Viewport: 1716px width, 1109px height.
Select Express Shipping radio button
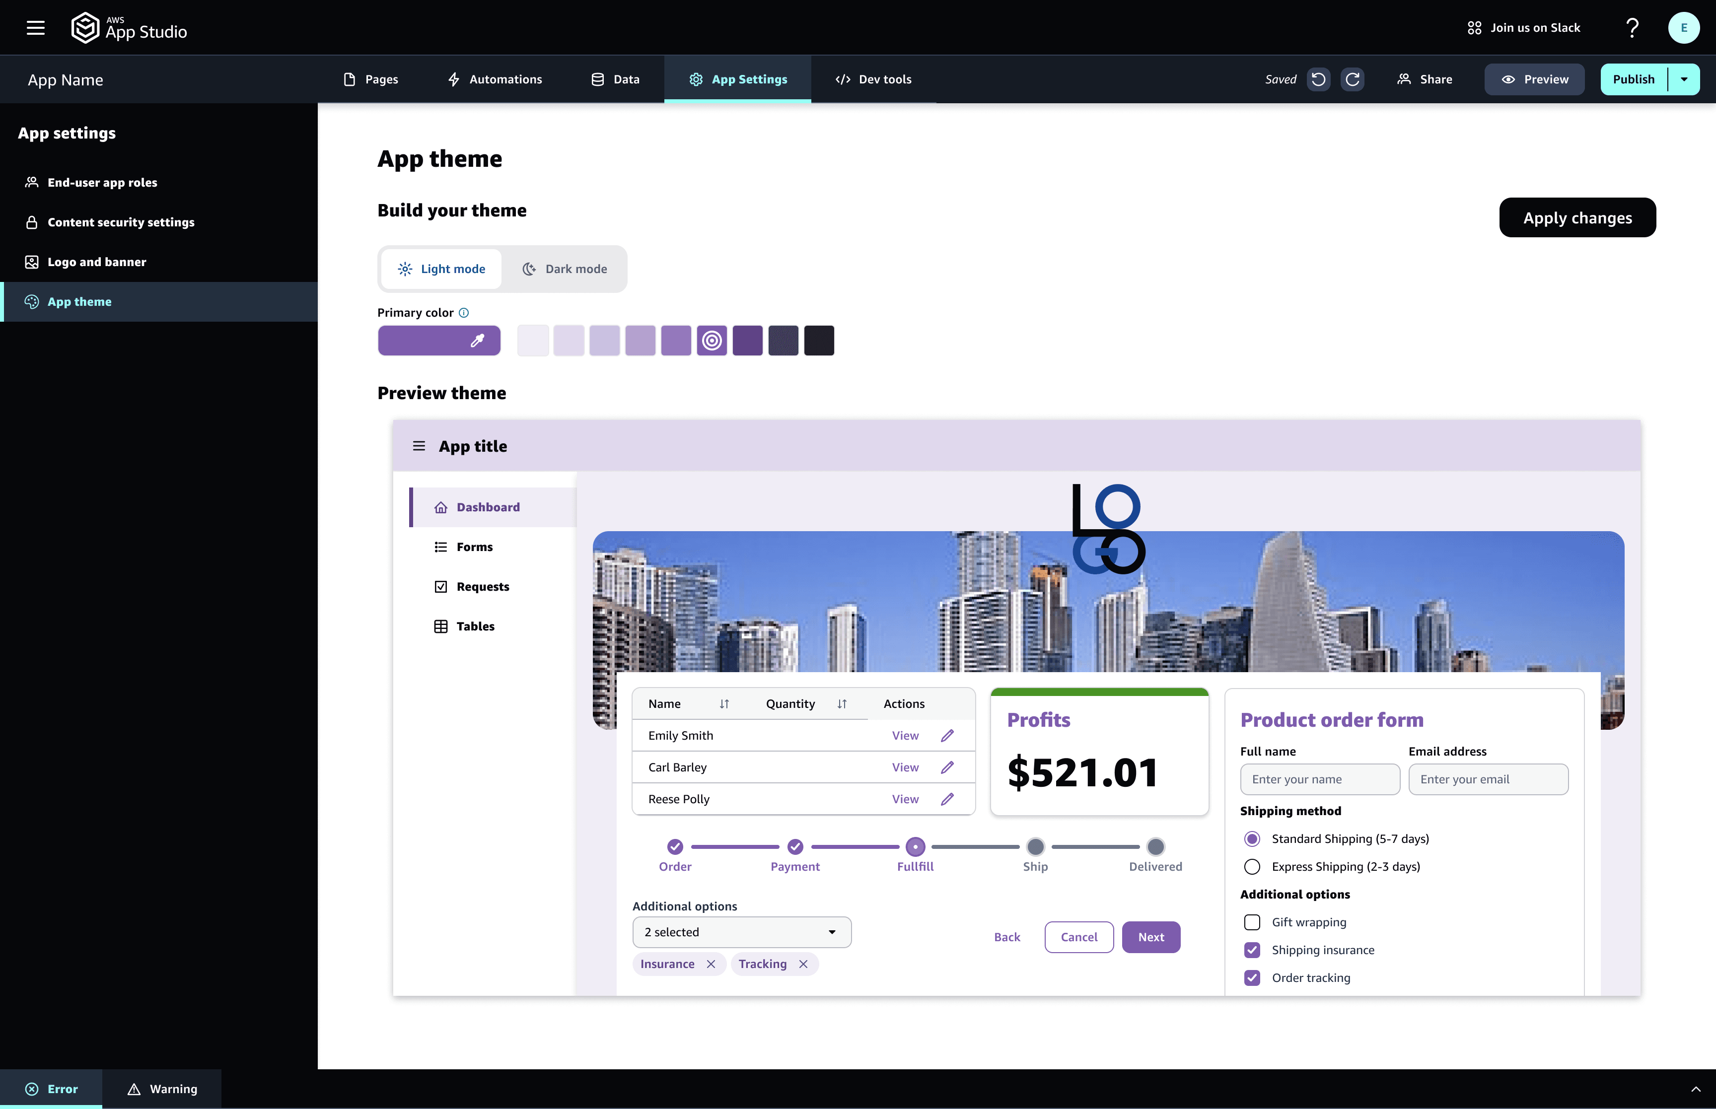click(x=1252, y=866)
